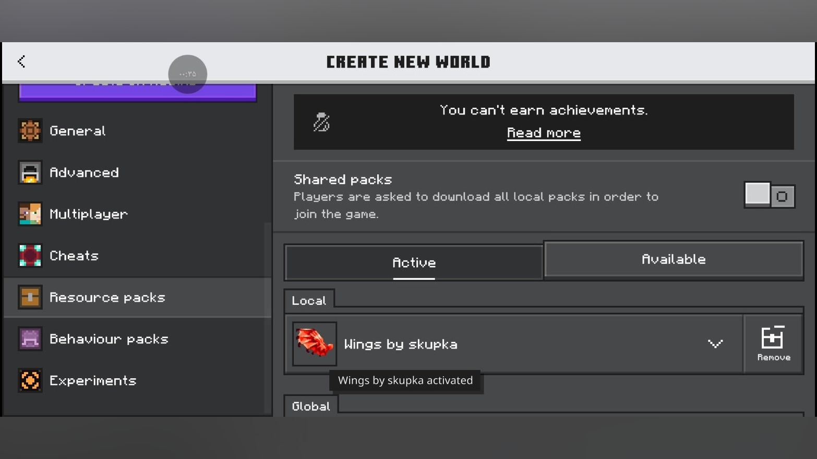The image size is (817, 459).
Task: Click the Wings by skupka pack name
Action: [401, 344]
